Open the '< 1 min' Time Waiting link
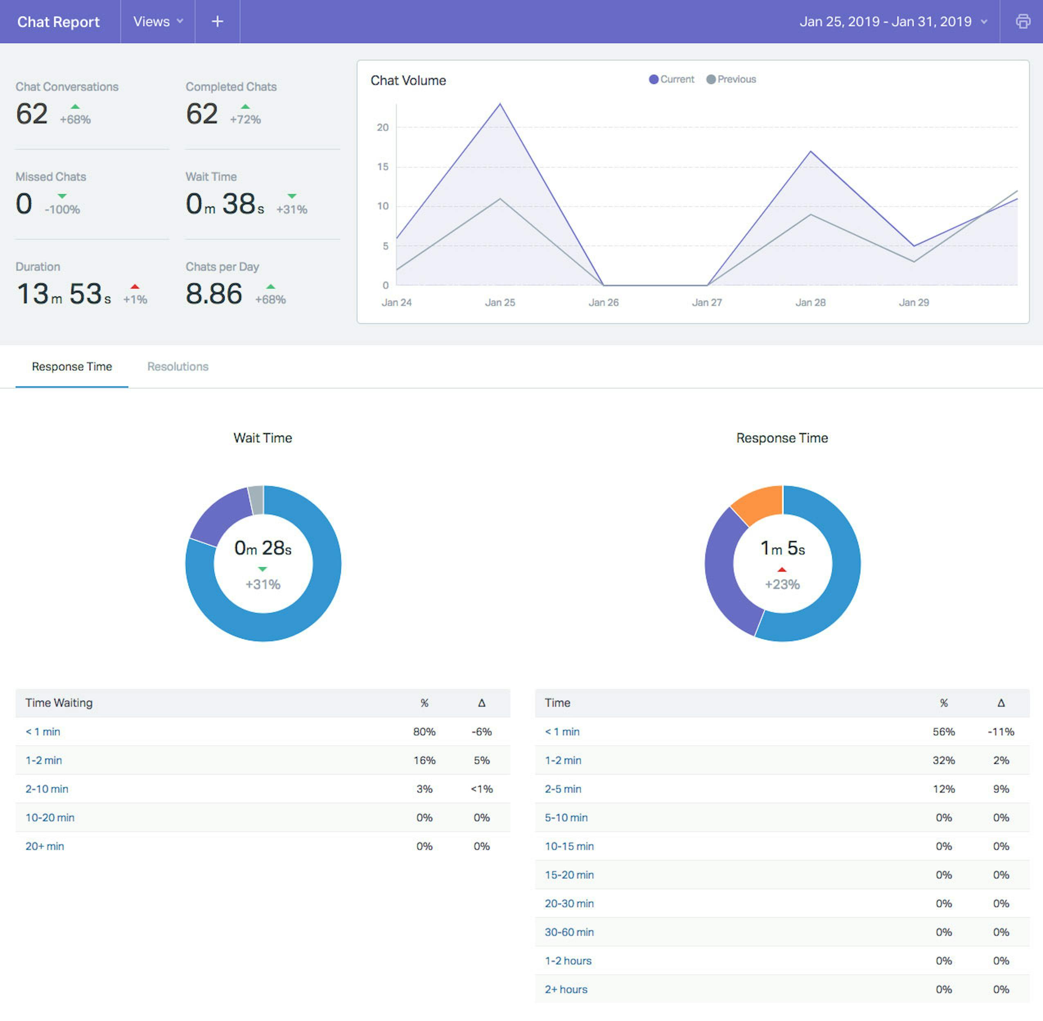This screenshot has height=1021, width=1043. pos(43,731)
